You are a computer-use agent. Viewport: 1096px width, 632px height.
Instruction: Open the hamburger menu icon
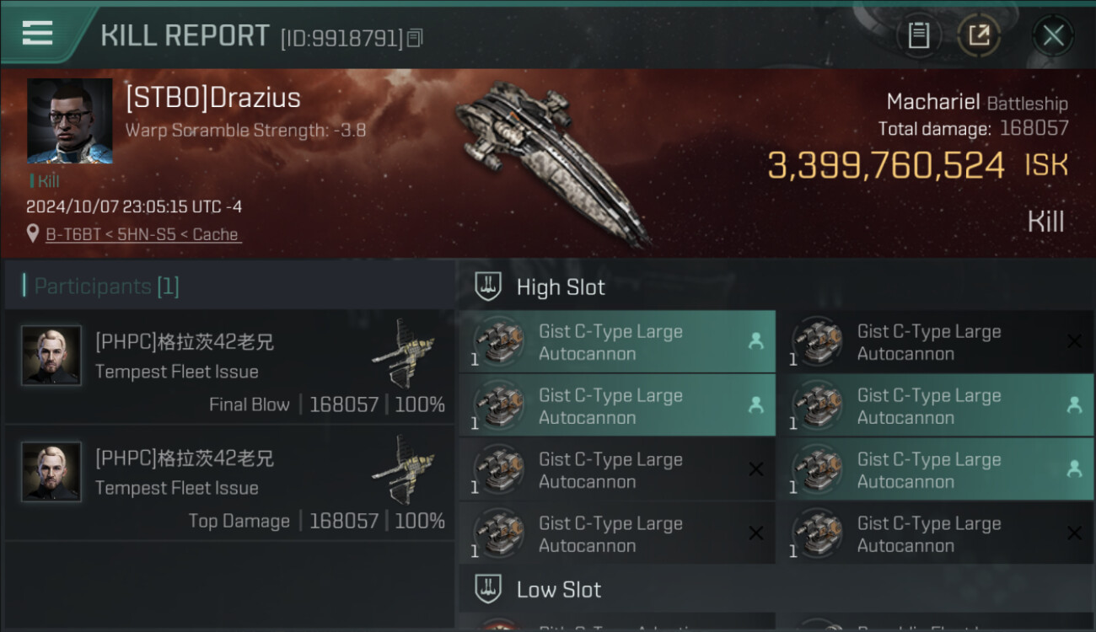coord(37,34)
